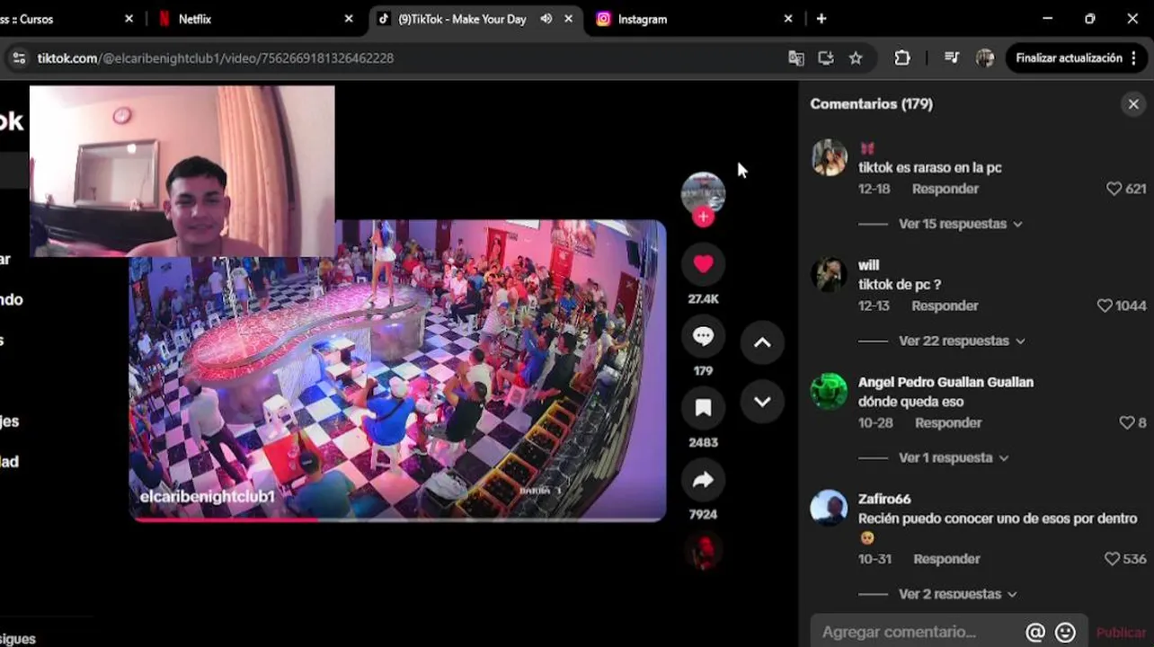Open comments via speech bubble icon
Screen dimensions: 1154x647
[703, 336]
